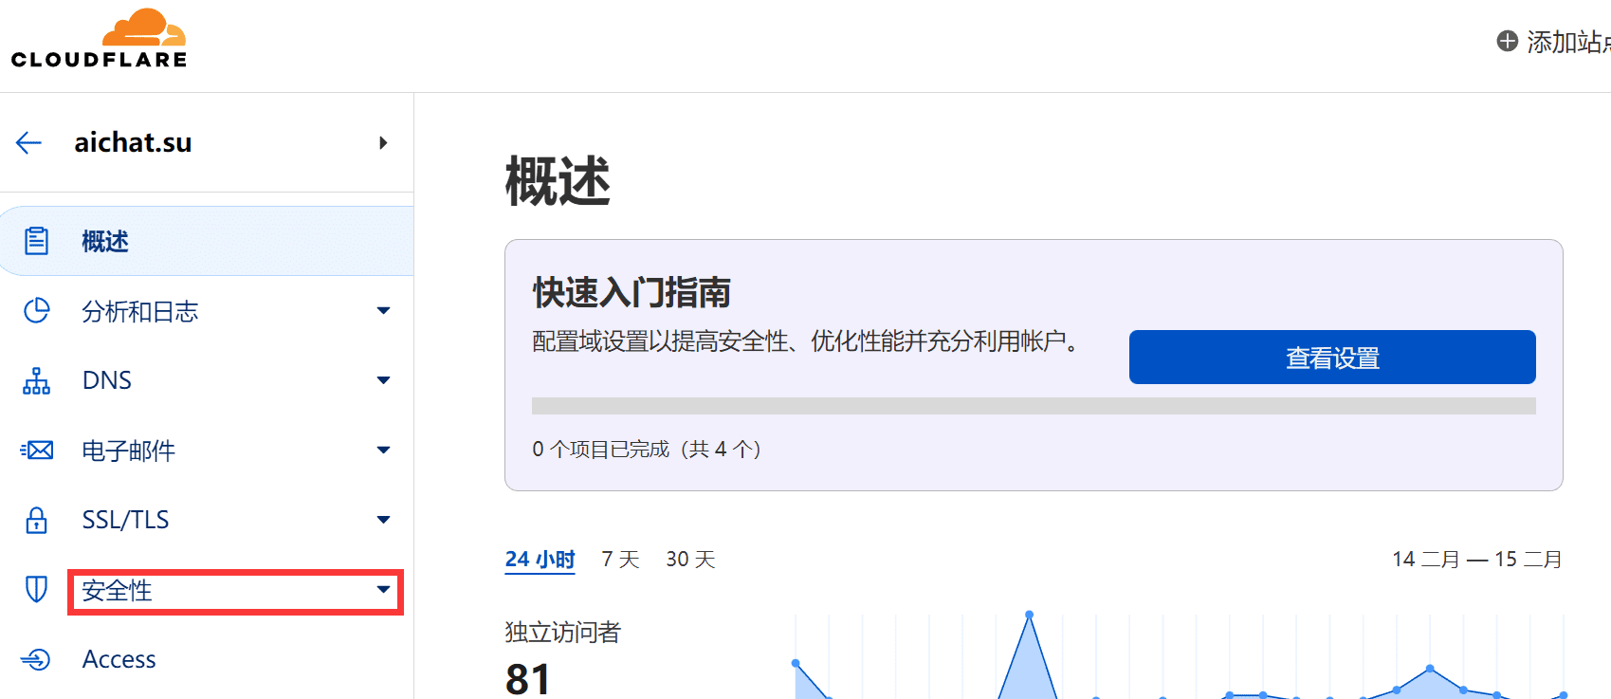Click the pie chart icon for 分析和日志
1611x699 pixels.
click(36, 311)
